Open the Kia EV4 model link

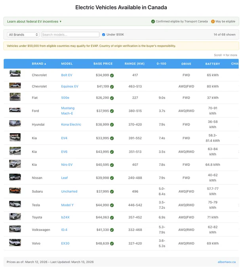[x=64, y=138]
